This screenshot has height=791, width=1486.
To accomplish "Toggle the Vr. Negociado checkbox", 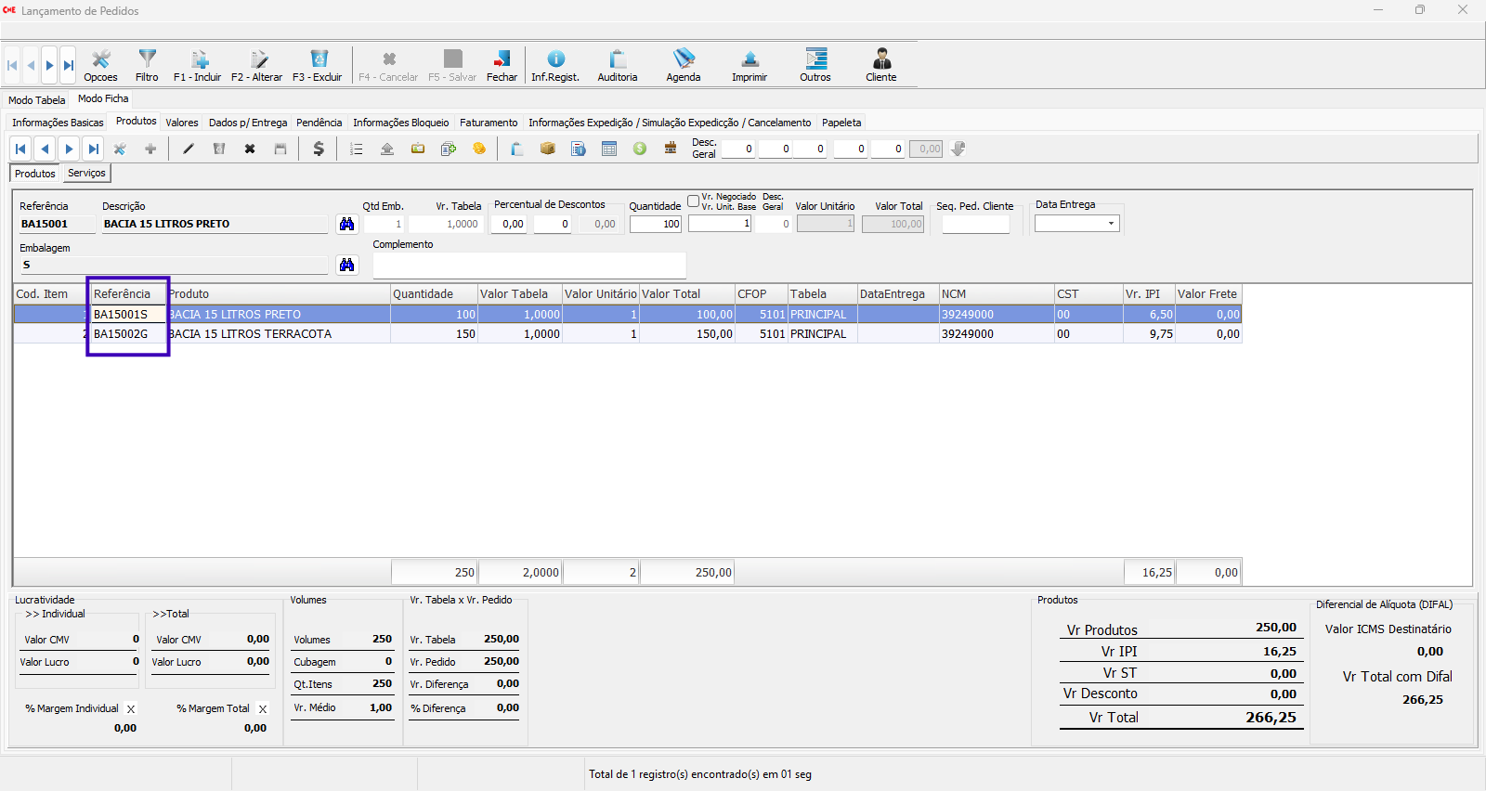I will tap(694, 201).
